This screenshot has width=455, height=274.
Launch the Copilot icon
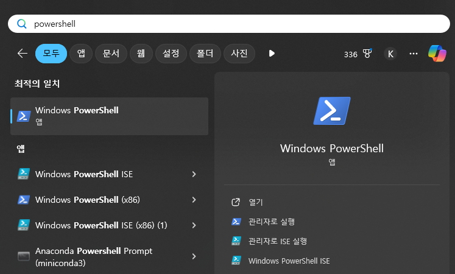(437, 54)
